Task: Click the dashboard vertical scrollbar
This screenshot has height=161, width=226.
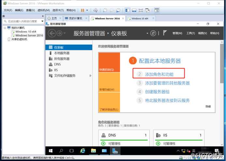Action: (222, 64)
